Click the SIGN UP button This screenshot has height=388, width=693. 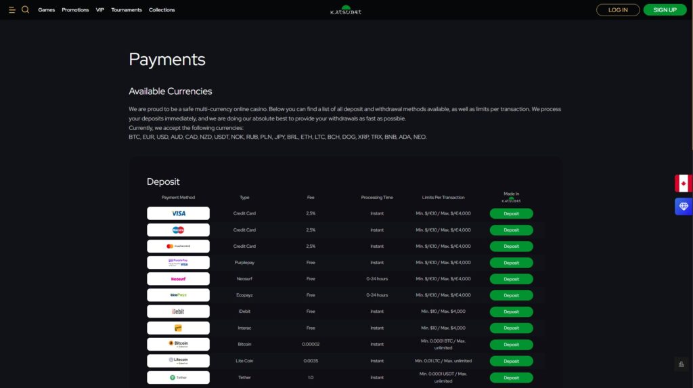tap(665, 9)
